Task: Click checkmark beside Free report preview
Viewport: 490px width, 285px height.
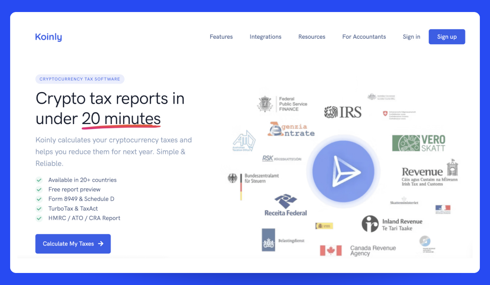Action: point(39,189)
